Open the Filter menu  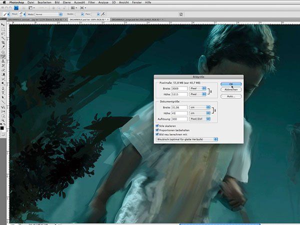coord(91,2)
